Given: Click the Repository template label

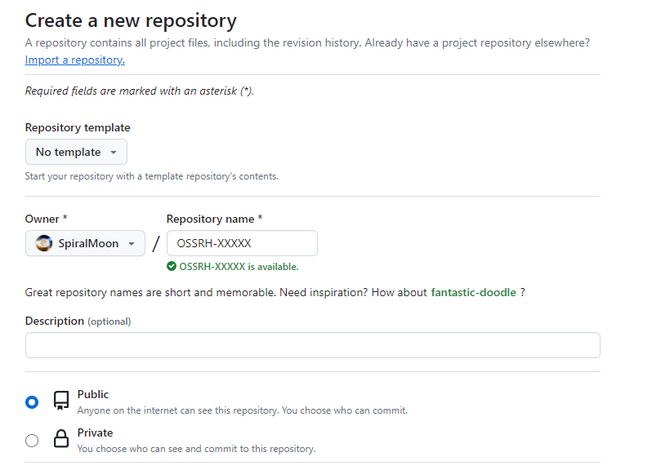Looking at the screenshot, I should tap(78, 127).
